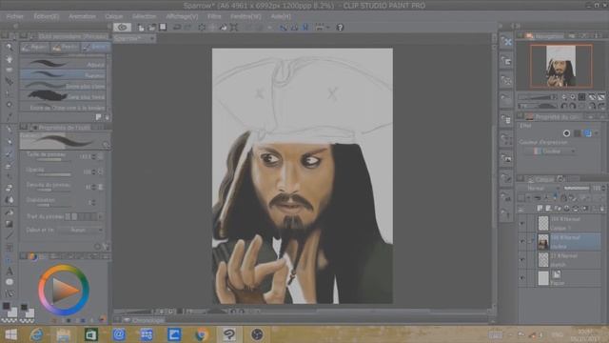Switch to the Encre sub tool group

point(95,47)
